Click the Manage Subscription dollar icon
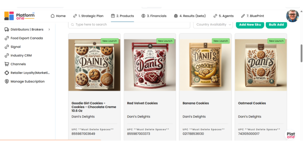Viewport: 303px width, 144px height. coord(7,81)
